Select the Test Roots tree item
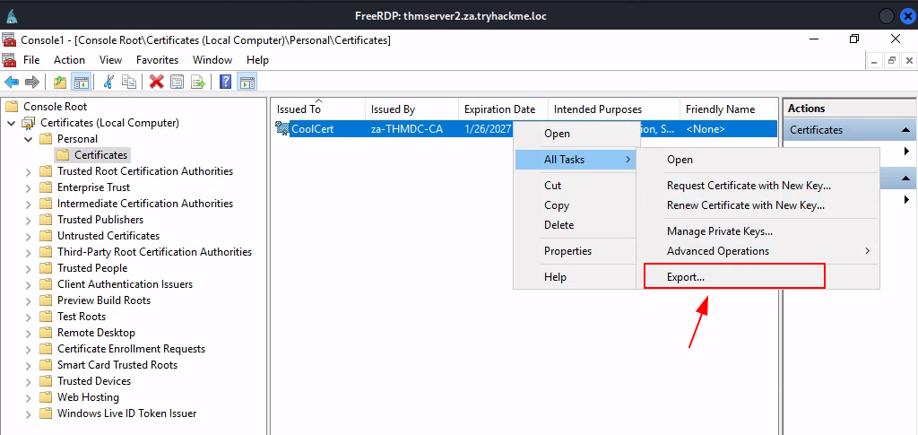The height and width of the screenshot is (435, 918). pos(82,317)
